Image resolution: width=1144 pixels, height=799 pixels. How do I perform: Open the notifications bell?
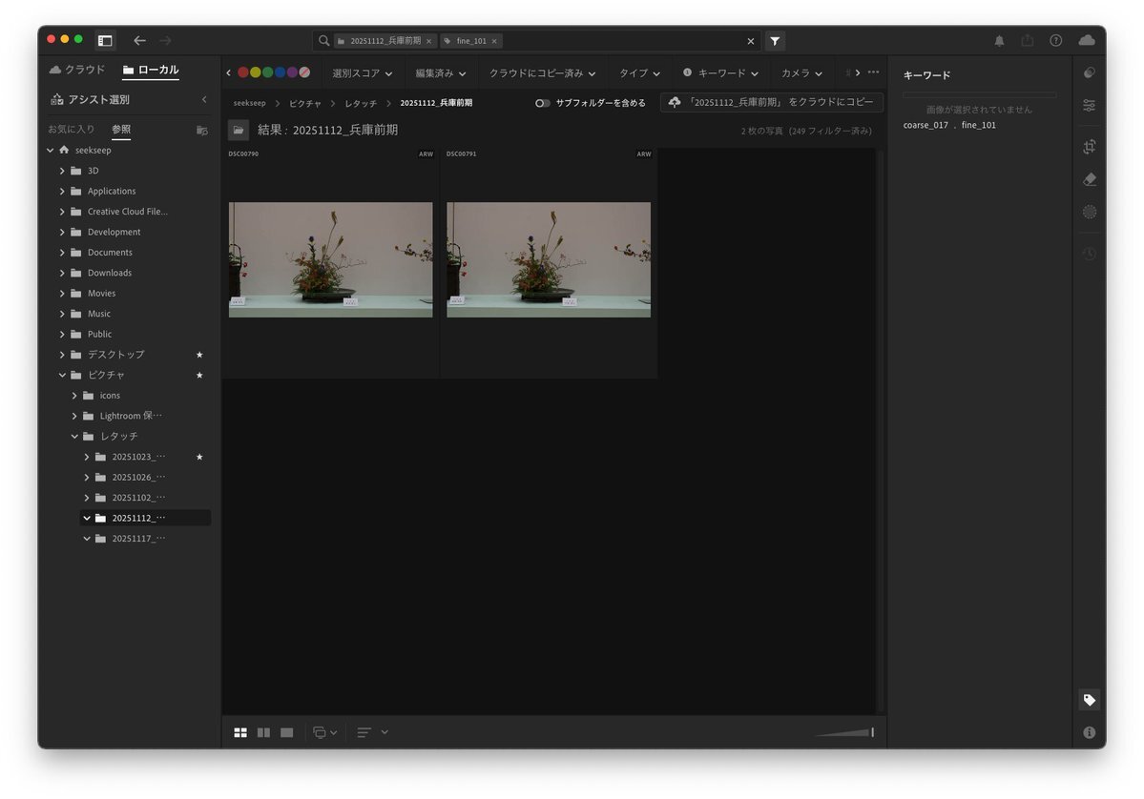[999, 41]
